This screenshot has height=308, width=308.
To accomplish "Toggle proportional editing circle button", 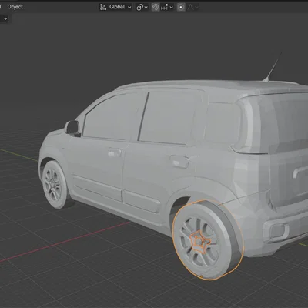I will (181, 7).
